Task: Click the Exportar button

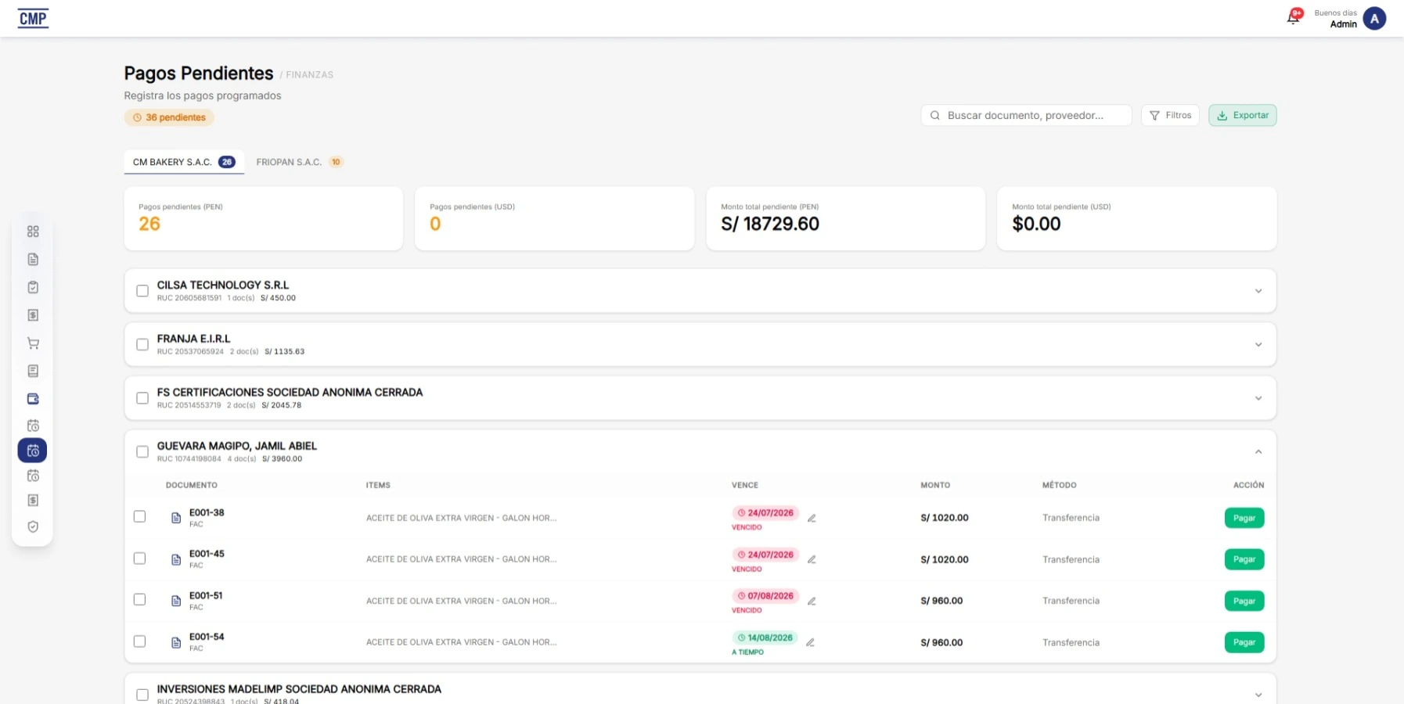Action: [x=1243, y=115]
